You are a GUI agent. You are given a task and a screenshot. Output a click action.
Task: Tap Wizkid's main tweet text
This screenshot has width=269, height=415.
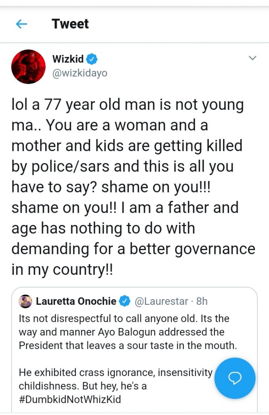pos(129,186)
